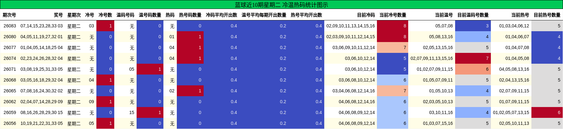Select the red 热号码数量 cell in row 26080
This screenshot has height=129, width=563.
[x=190, y=37]
